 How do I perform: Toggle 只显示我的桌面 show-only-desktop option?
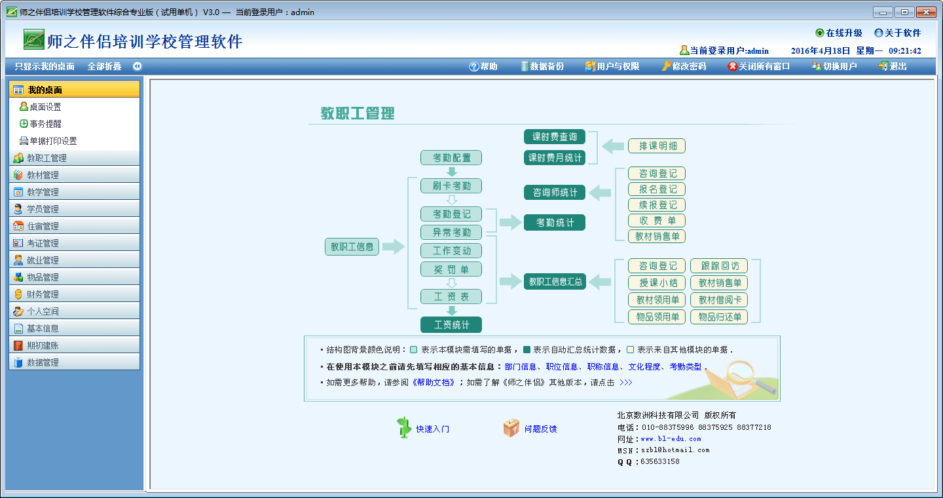point(45,66)
